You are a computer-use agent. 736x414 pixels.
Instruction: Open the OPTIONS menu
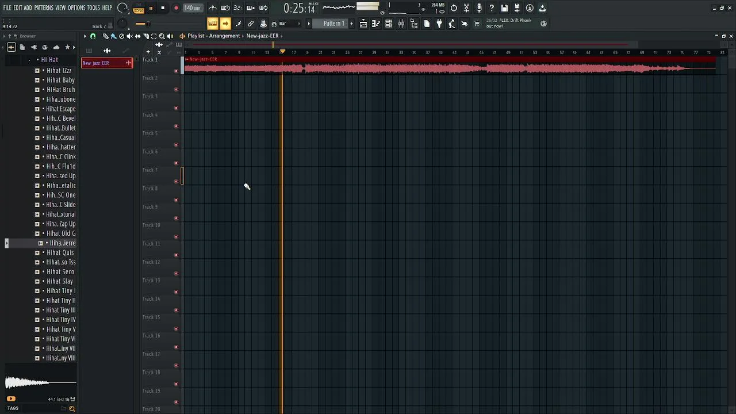[76, 8]
